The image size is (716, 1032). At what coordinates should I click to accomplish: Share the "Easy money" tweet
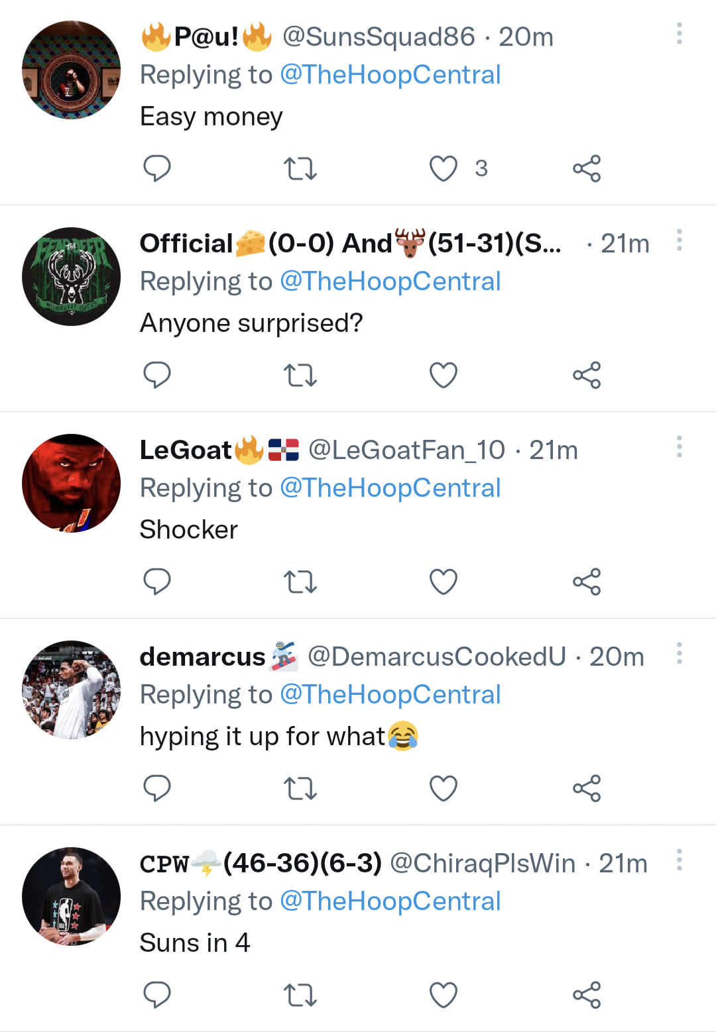pyautogui.click(x=587, y=168)
